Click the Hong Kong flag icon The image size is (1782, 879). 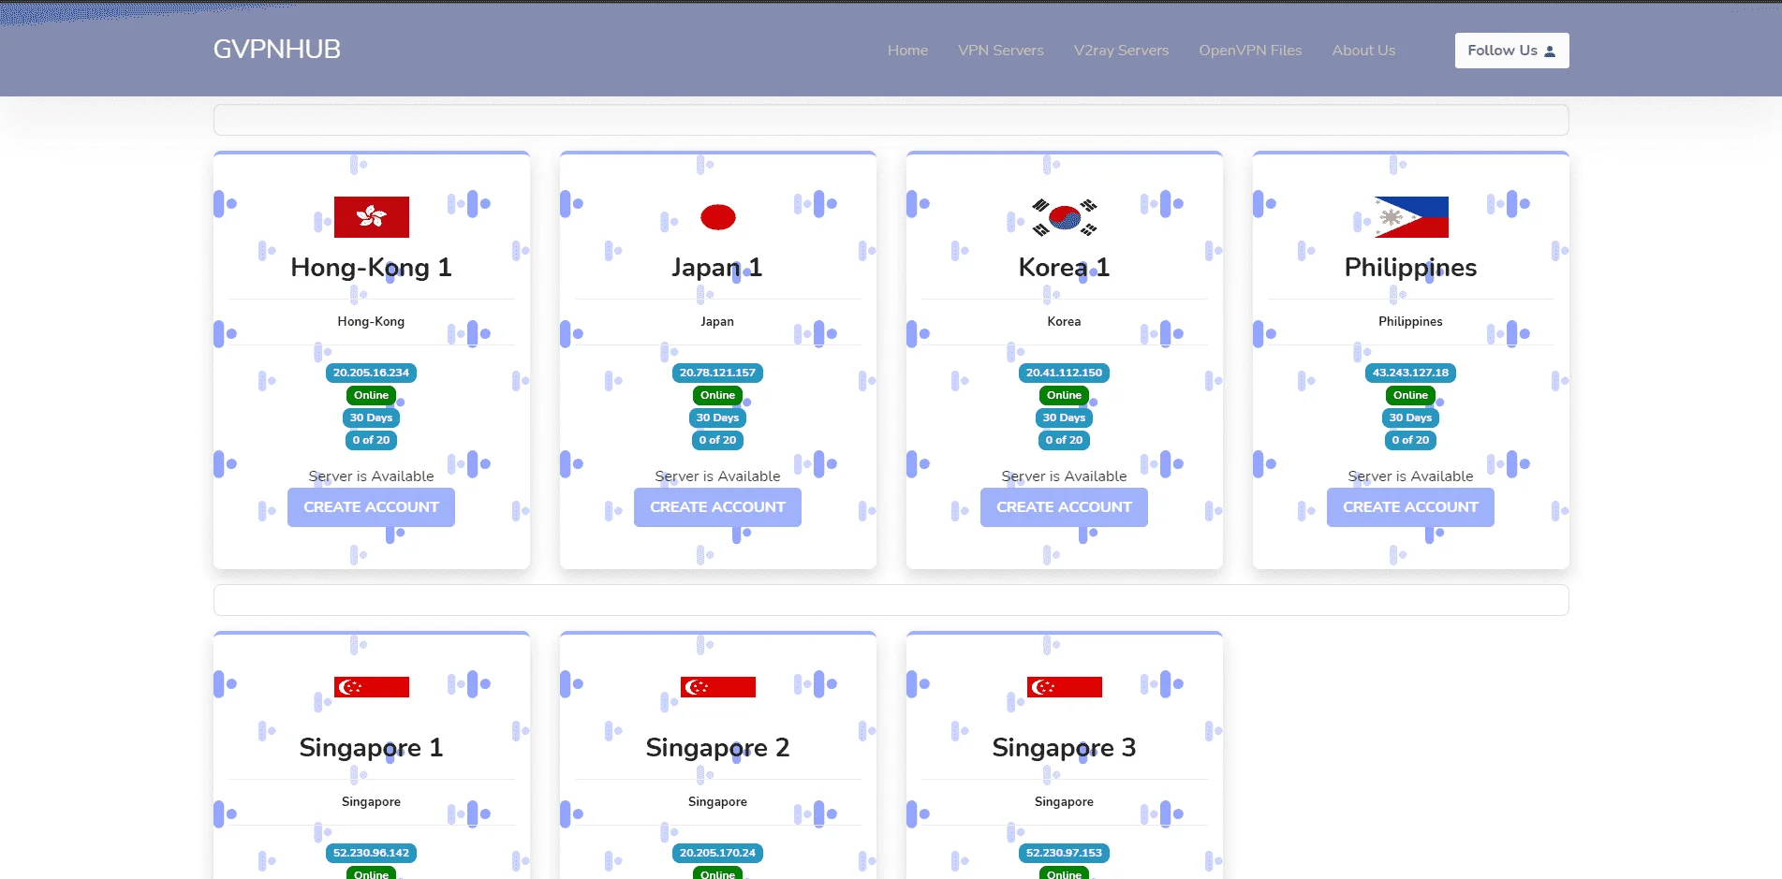371,217
